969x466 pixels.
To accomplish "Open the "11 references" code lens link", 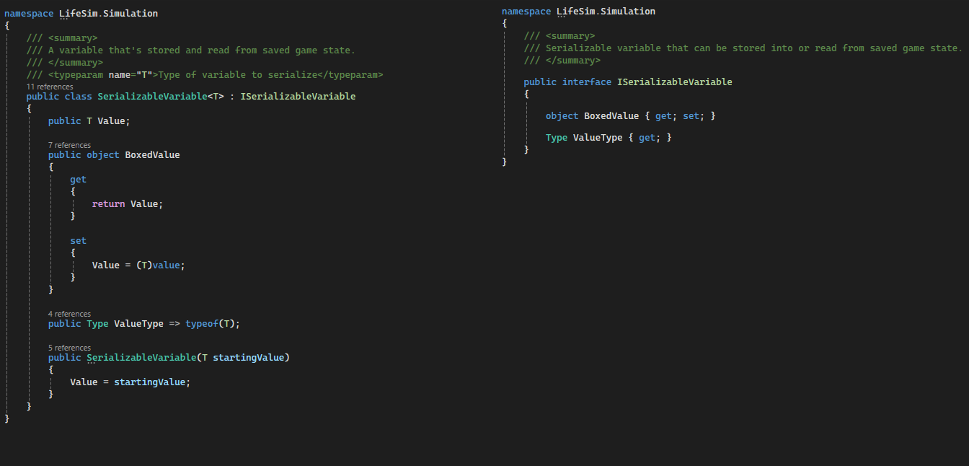I will coord(50,87).
